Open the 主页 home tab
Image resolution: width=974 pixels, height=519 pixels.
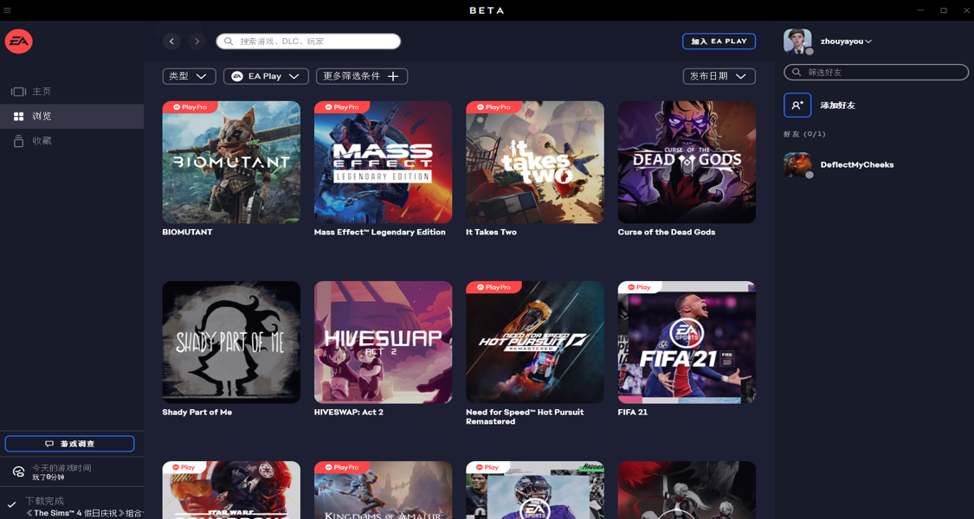(x=42, y=92)
